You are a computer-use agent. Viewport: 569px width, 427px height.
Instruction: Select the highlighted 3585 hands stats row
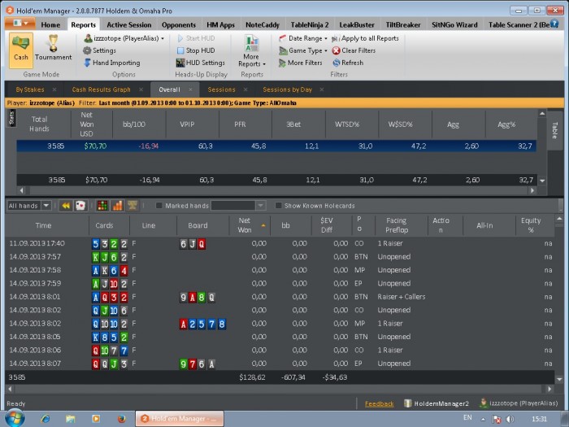(276, 146)
